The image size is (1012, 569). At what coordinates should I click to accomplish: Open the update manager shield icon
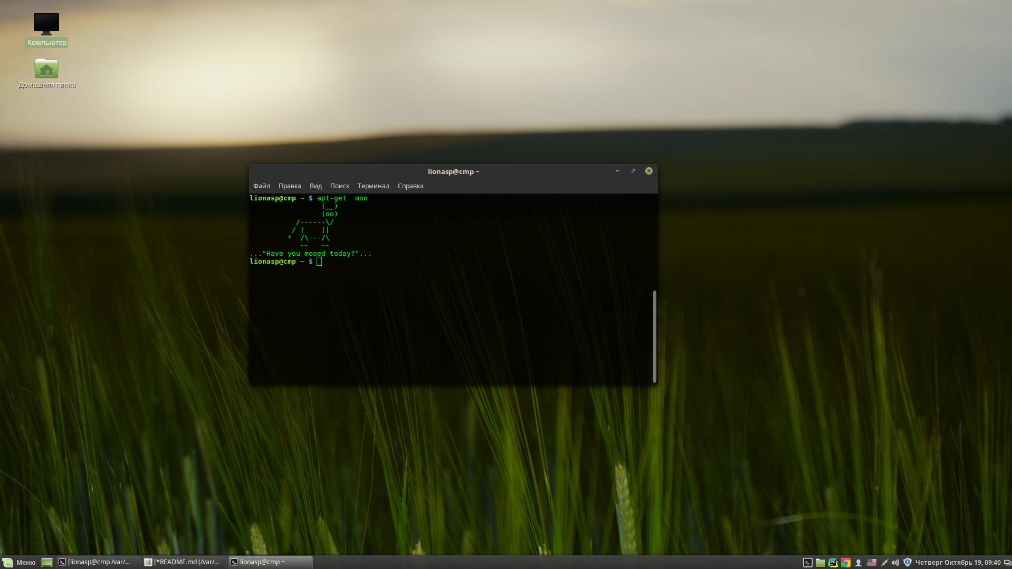(x=908, y=563)
